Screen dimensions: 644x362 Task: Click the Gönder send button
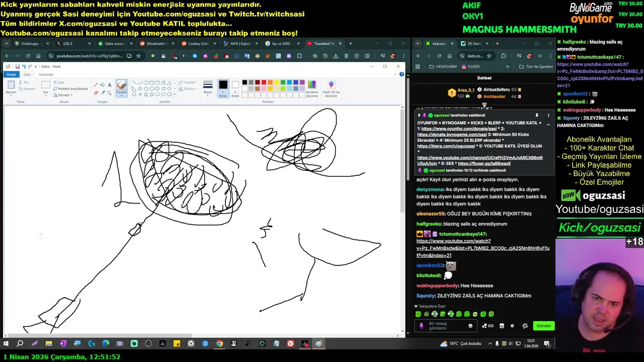point(543,326)
